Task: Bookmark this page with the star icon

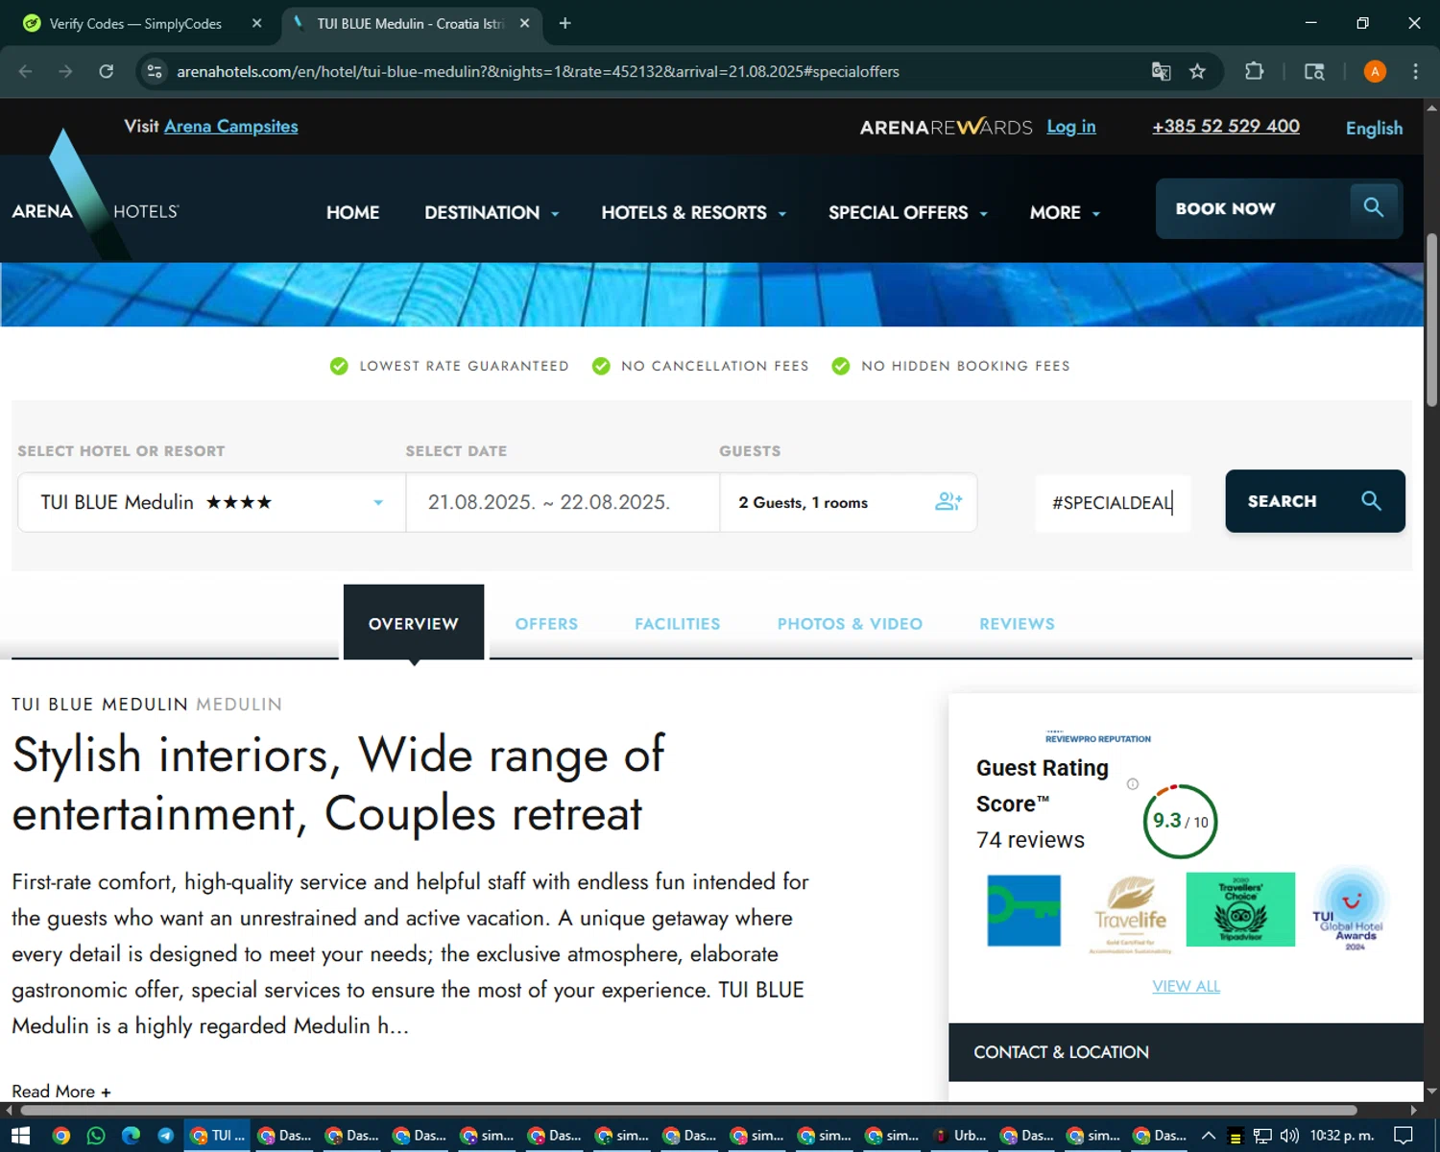Action: click(x=1197, y=71)
